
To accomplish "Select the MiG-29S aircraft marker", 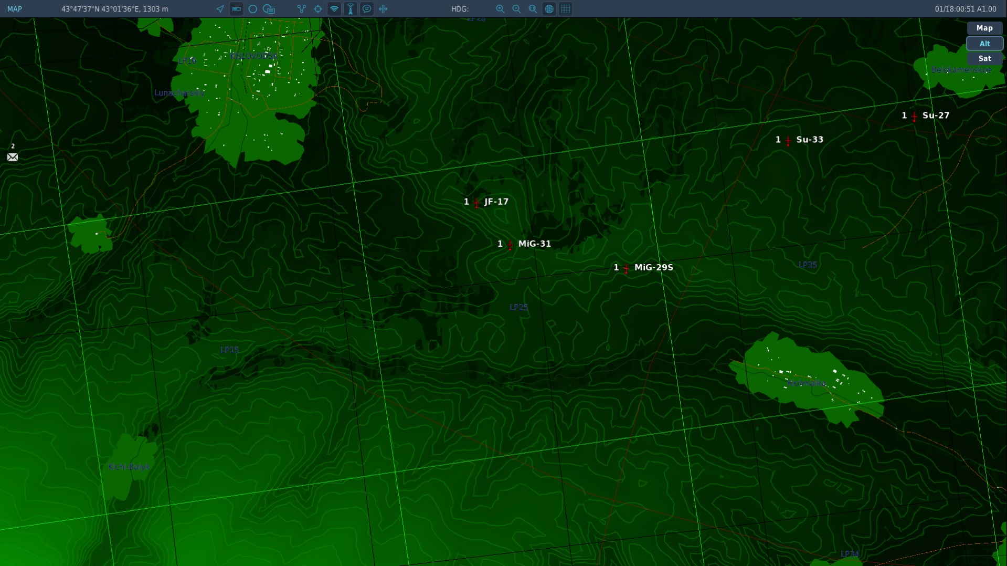I will [x=626, y=268].
